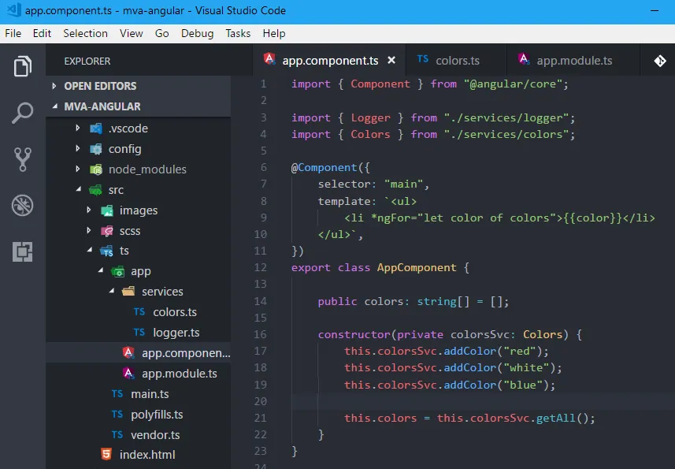The image size is (675, 469).
Task: Click the Angular icon on the app.component.ts tab
Action: tap(269, 59)
